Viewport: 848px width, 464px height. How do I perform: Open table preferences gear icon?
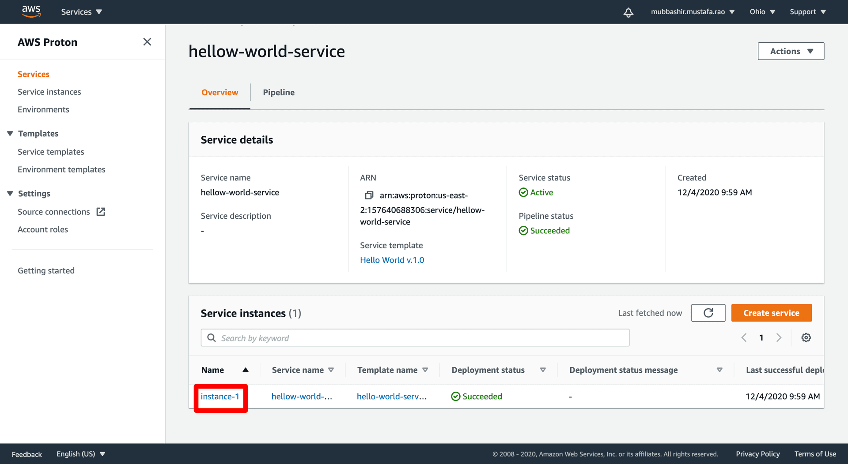click(806, 337)
